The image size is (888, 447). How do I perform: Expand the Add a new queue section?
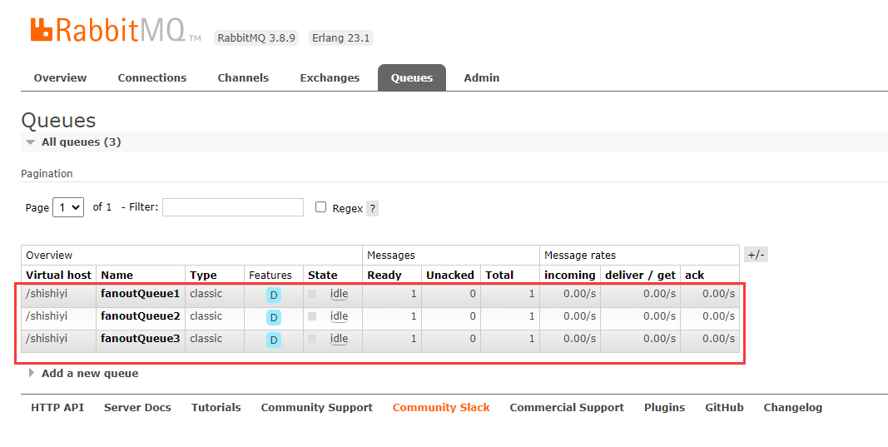pos(84,374)
